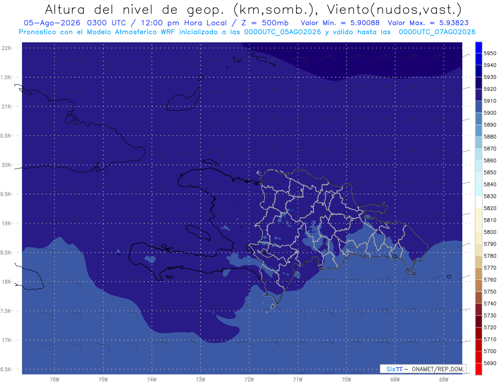This screenshot has width=498, height=385.
Task: Click the '19N' latitude label
Action: (x=7, y=223)
